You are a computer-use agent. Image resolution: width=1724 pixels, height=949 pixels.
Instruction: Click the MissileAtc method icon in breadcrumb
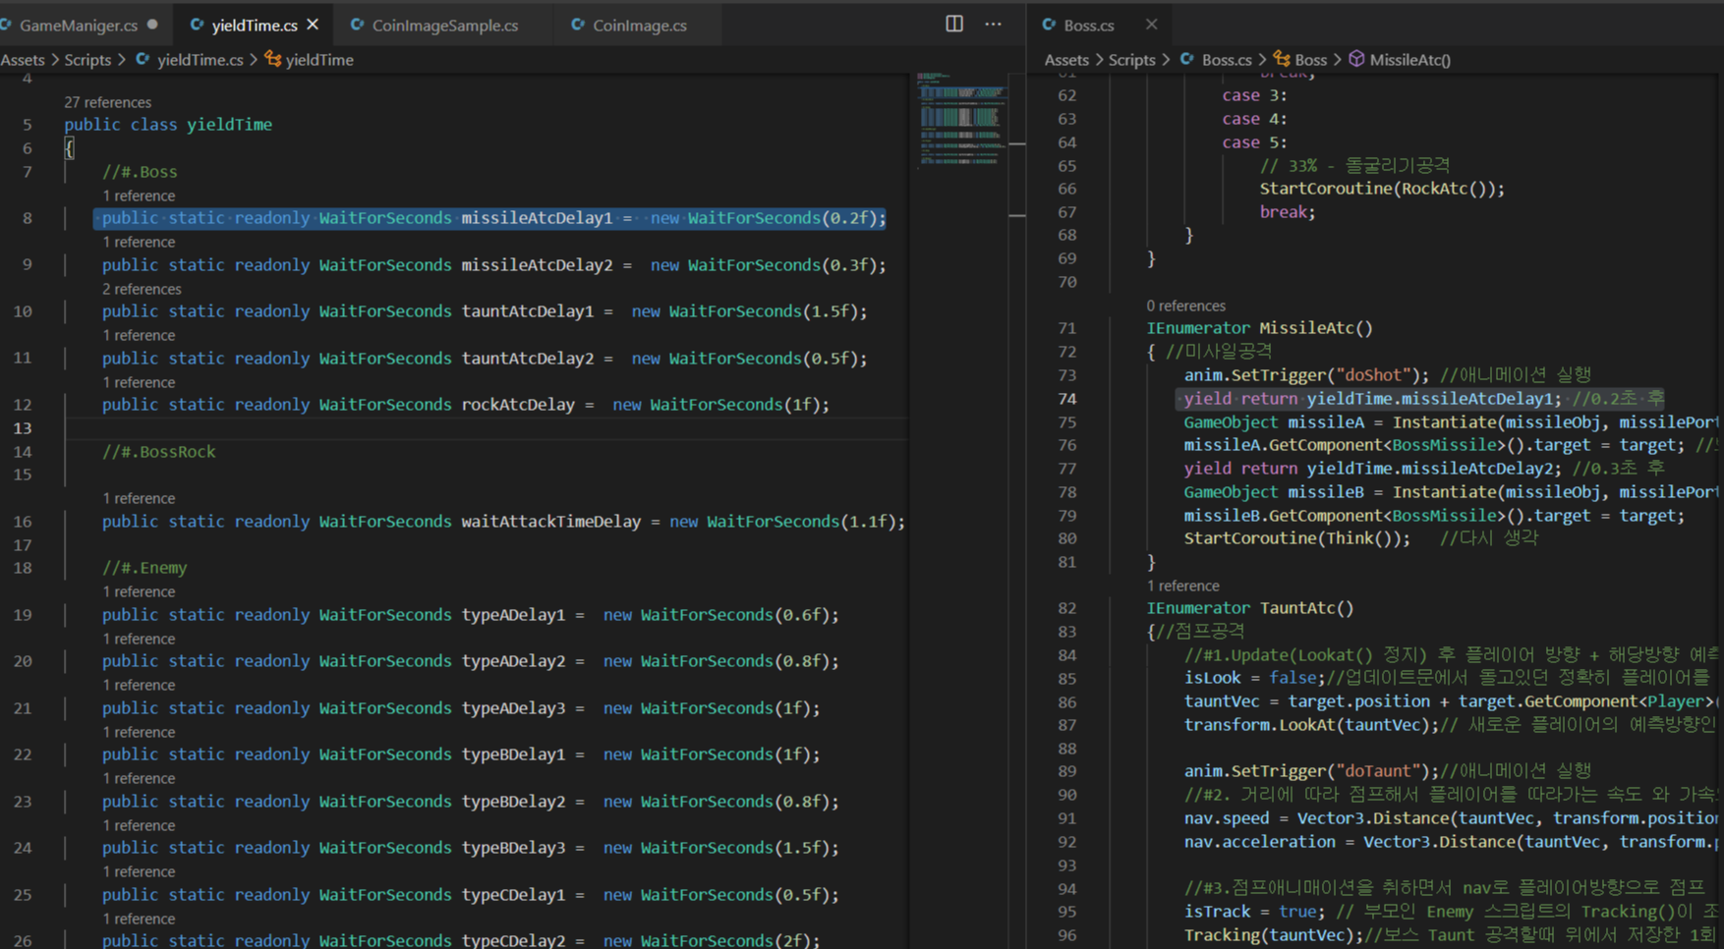(1356, 60)
